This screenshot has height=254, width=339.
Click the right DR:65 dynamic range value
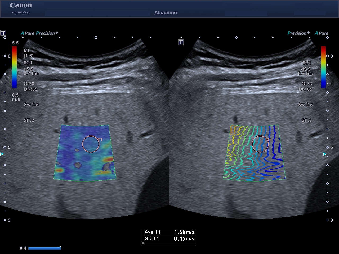[x=305, y=89]
